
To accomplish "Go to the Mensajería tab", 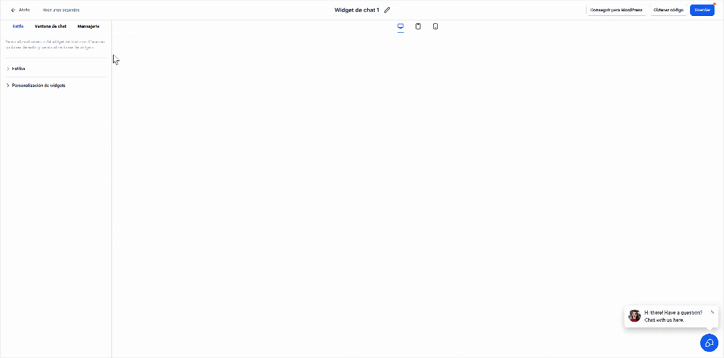I will point(88,27).
